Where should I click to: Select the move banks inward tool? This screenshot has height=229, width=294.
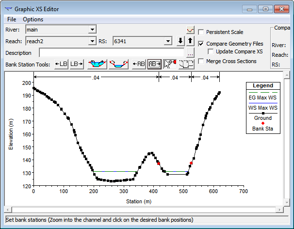pyautogui.click(x=118, y=64)
